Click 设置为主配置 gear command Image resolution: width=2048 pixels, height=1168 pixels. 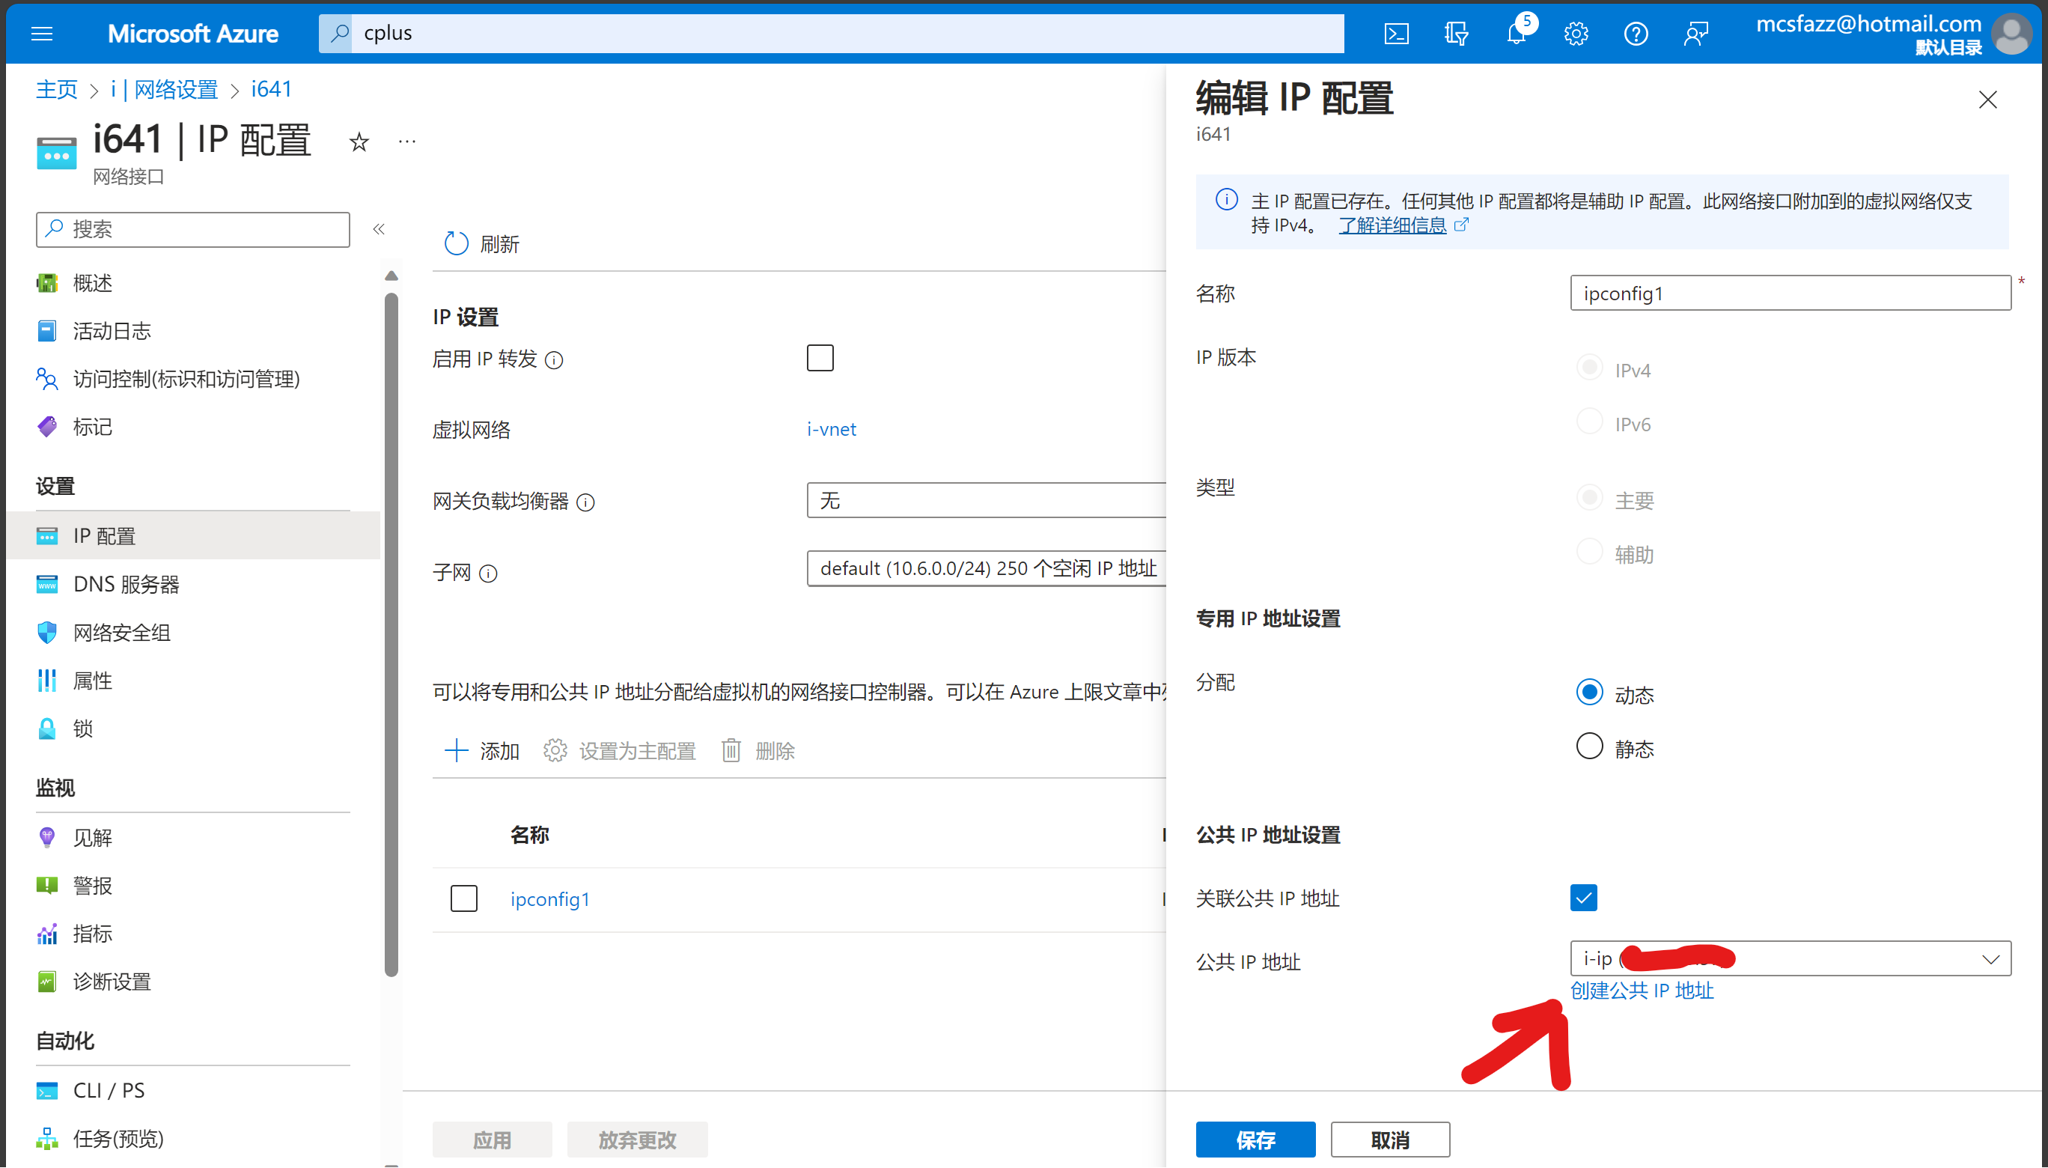click(x=619, y=751)
